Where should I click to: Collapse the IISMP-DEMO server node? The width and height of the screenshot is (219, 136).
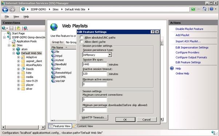tap(4, 37)
